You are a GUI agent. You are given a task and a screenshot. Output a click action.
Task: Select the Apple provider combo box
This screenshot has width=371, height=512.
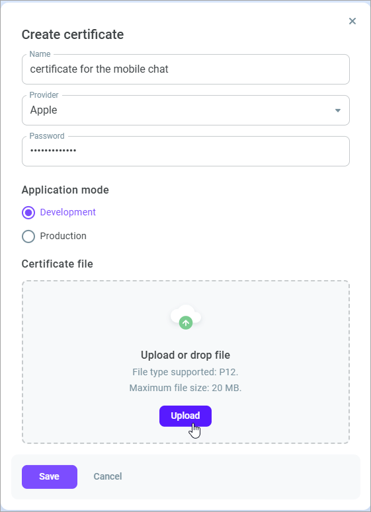[186, 110]
